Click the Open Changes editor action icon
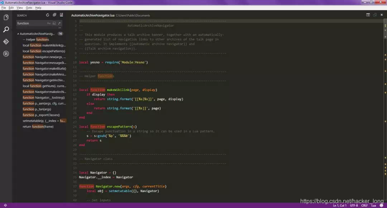The image size is (387, 208). [x=375, y=15]
